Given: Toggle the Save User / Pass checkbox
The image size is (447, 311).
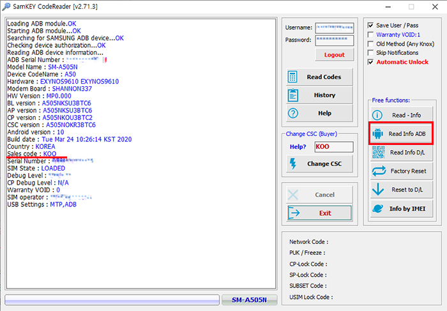Looking at the screenshot, I should click(370, 26).
